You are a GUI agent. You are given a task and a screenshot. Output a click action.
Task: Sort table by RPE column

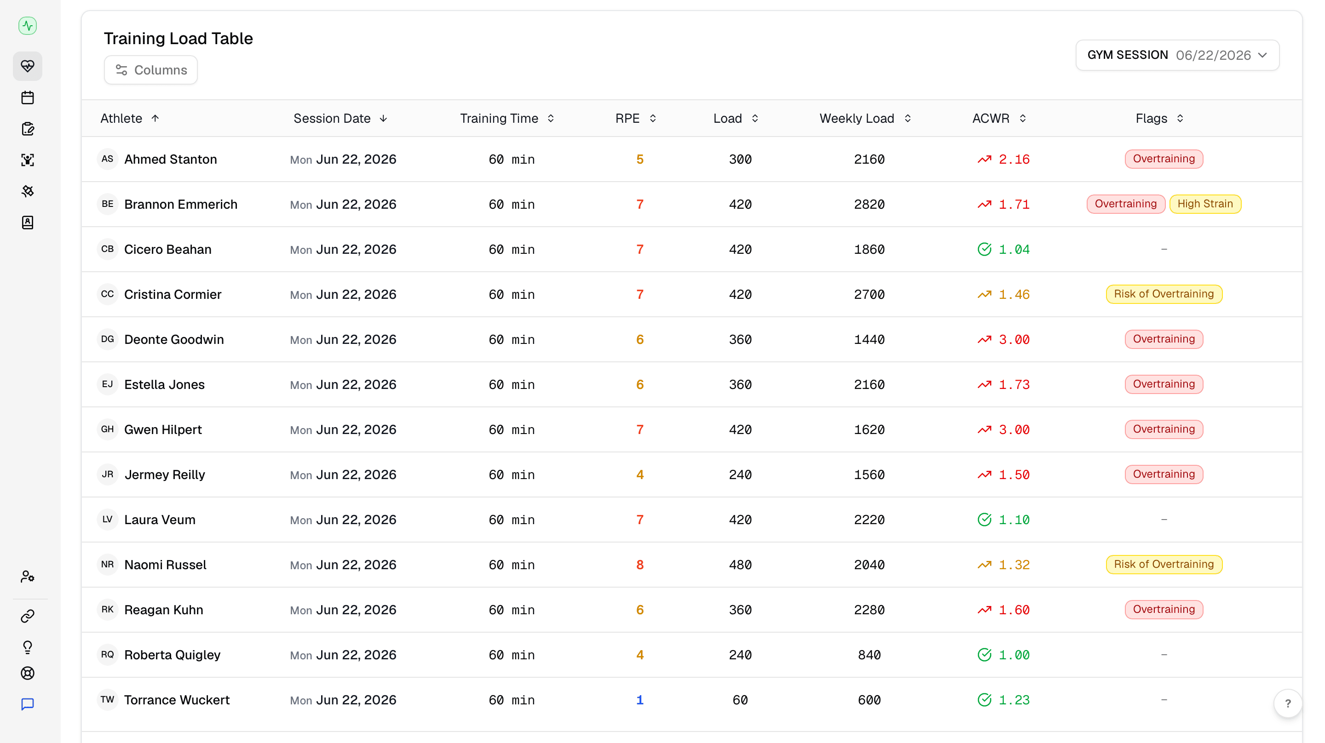(636, 118)
